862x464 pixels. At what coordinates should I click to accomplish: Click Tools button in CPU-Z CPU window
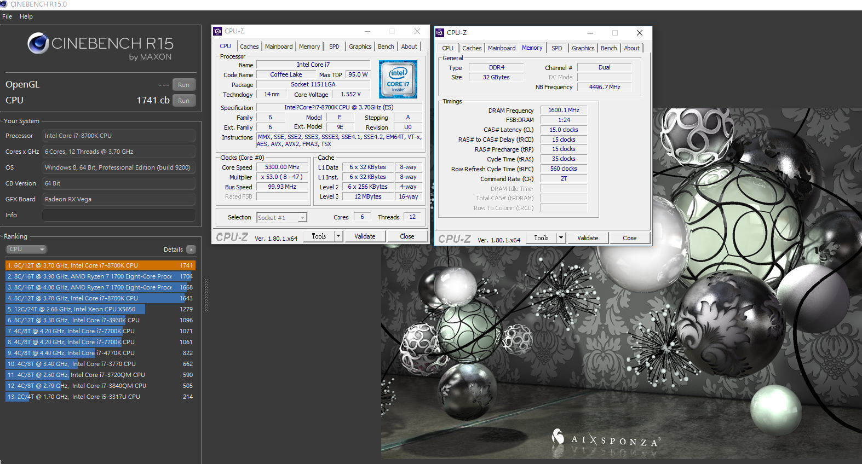319,236
